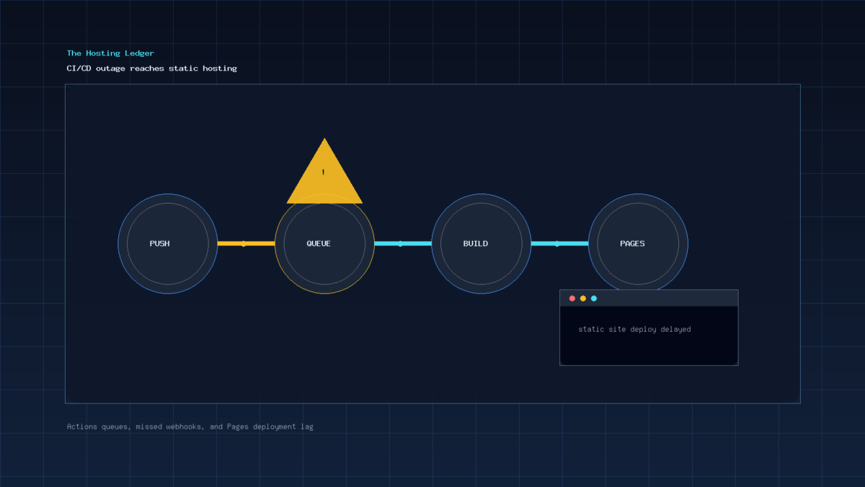Click the 'CI/CD outage reaches static hosting' headline
The height and width of the screenshot is (487, 865).
(x=152, y=69)
